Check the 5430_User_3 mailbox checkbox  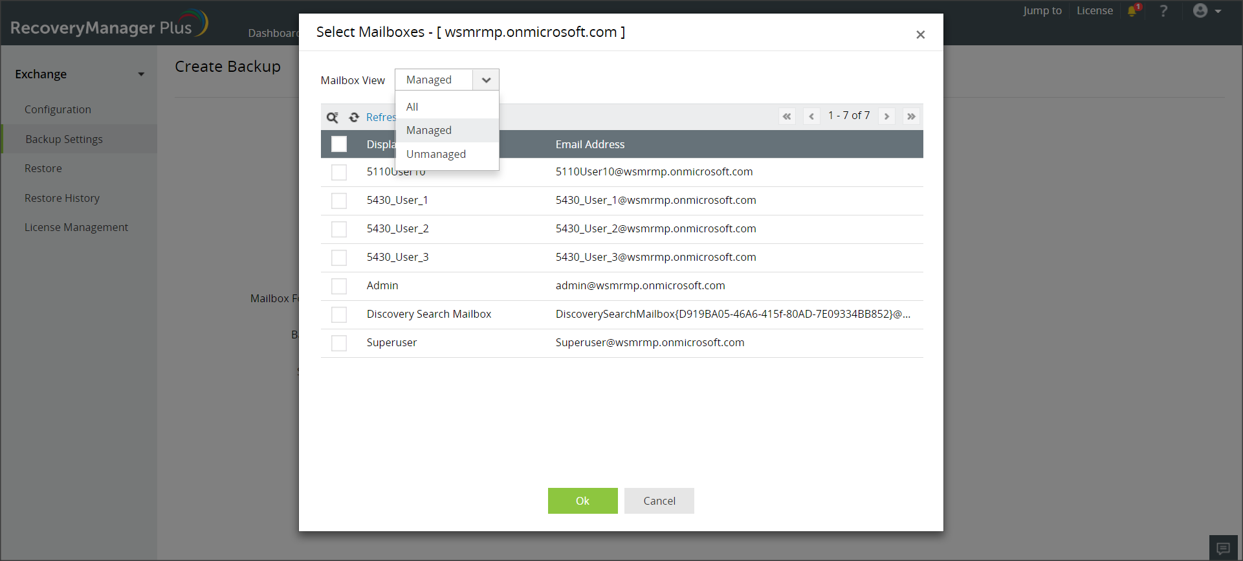[339, 258]
